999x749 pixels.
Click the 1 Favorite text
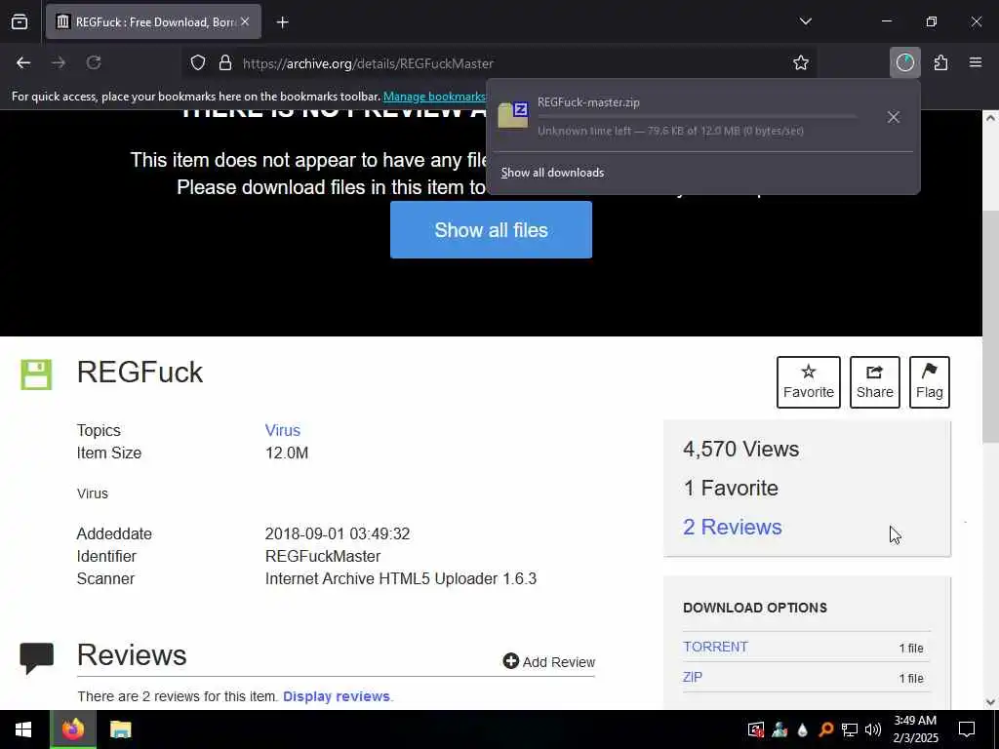point(731,488)
